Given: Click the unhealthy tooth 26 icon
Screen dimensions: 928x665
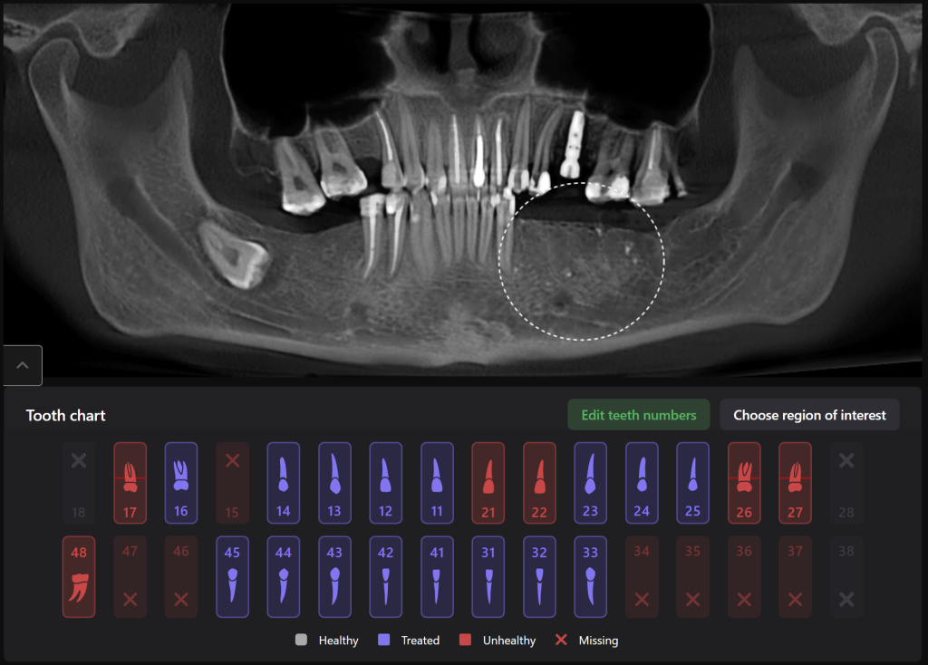Looking at the screenshot, I should coord(743,482).
